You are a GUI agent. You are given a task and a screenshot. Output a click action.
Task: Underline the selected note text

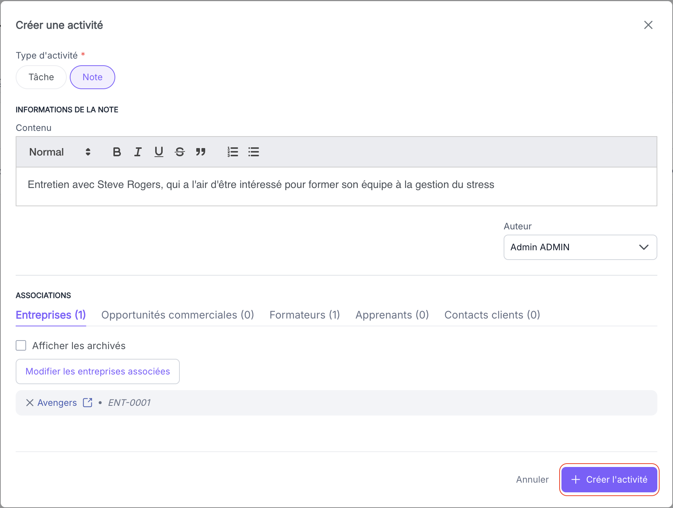click(x=159, y=152)
